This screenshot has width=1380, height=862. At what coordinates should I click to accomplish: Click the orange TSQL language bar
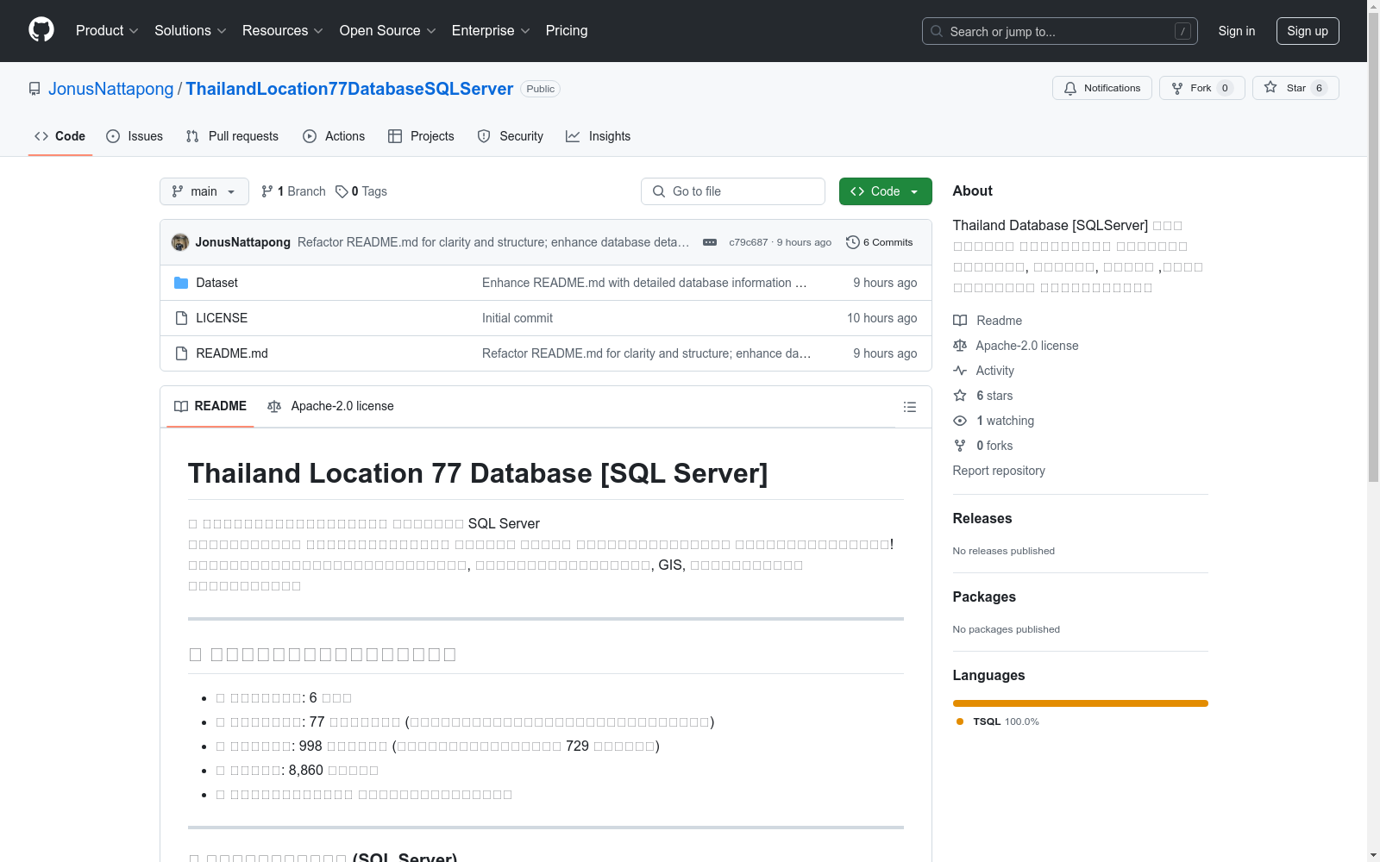click(x=1081, y=703)
